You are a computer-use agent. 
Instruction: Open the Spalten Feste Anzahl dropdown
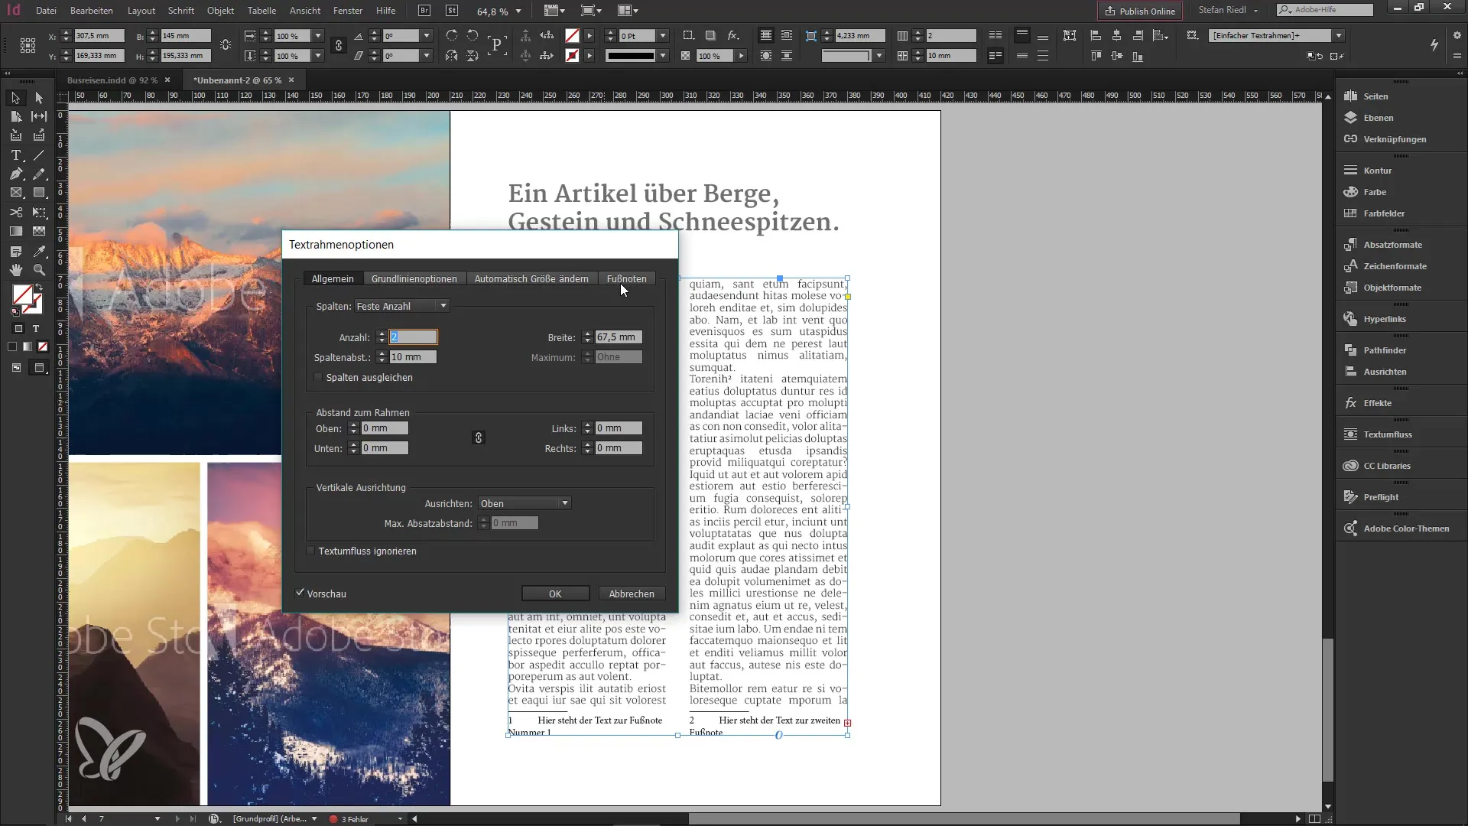click(402, 306)
